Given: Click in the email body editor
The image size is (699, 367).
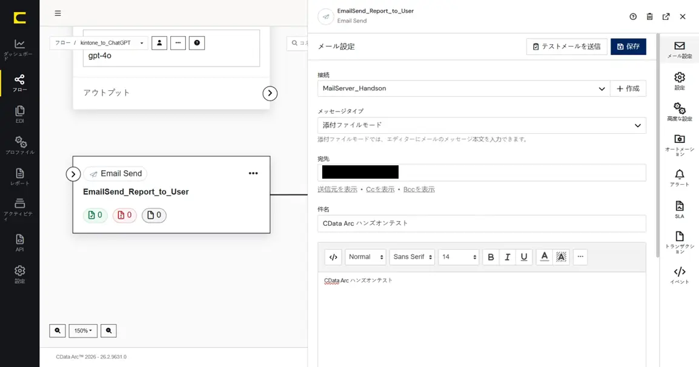Looking at the screenshot, I should (x=482, y=319).
